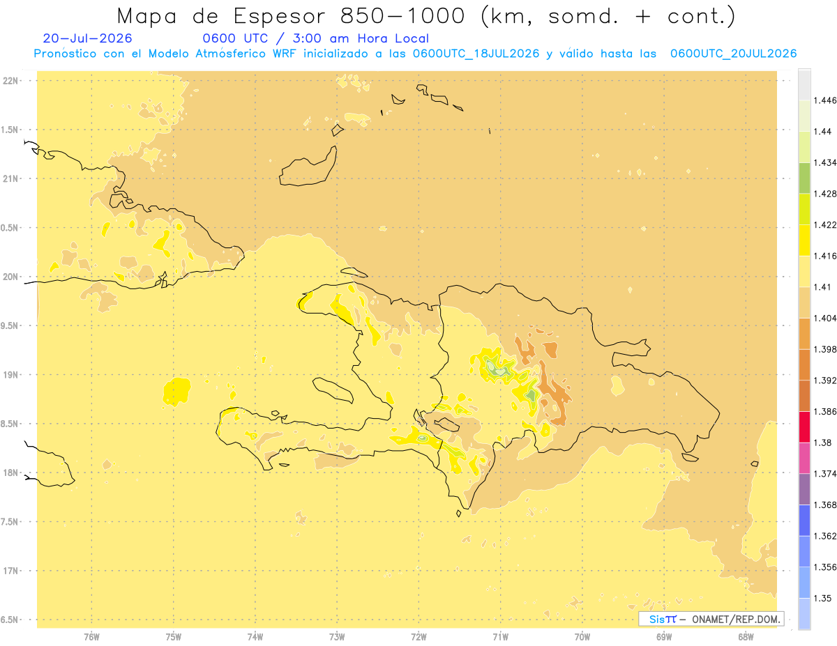
Task: Click the legend value '1.44'
Action: 823,131
